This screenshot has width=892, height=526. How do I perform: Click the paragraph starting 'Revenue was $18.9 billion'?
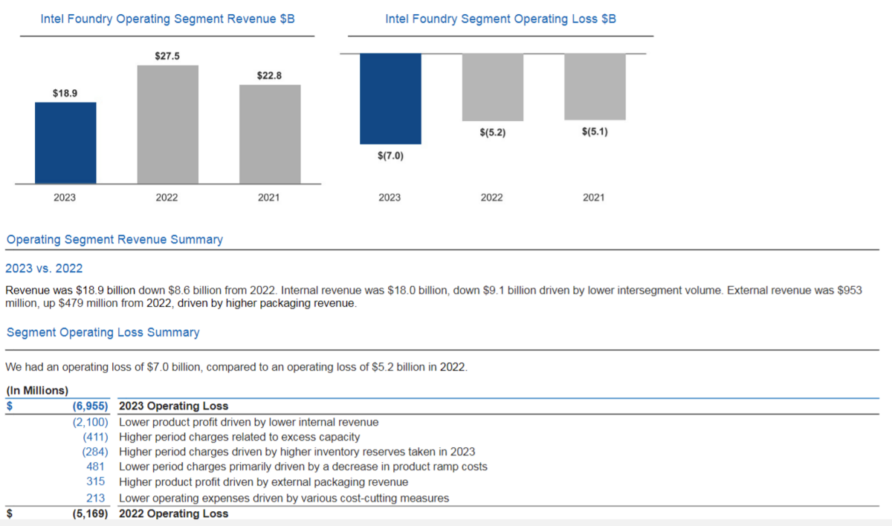tap(433, 297)
